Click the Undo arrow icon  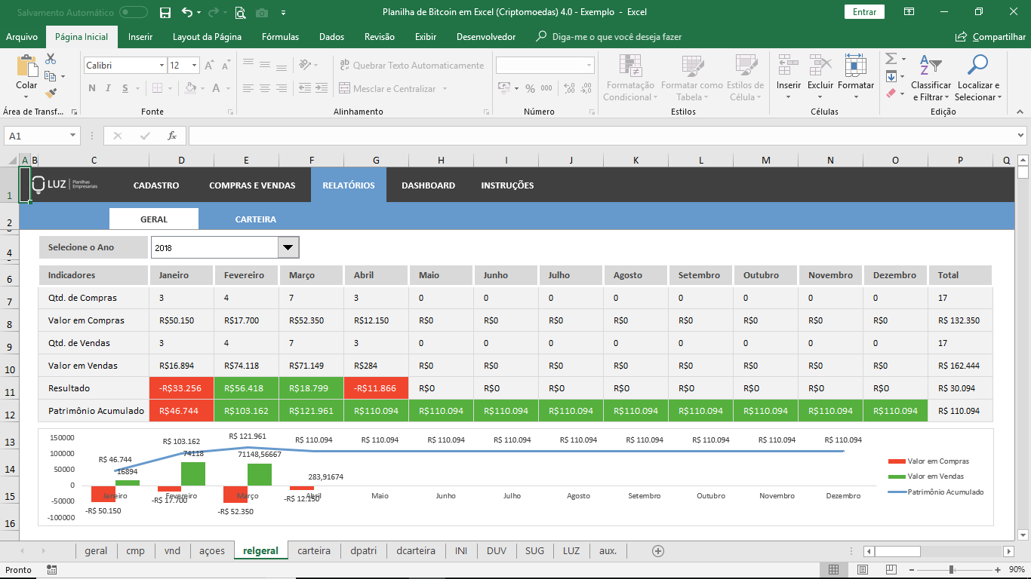click(x=187, y=12)
